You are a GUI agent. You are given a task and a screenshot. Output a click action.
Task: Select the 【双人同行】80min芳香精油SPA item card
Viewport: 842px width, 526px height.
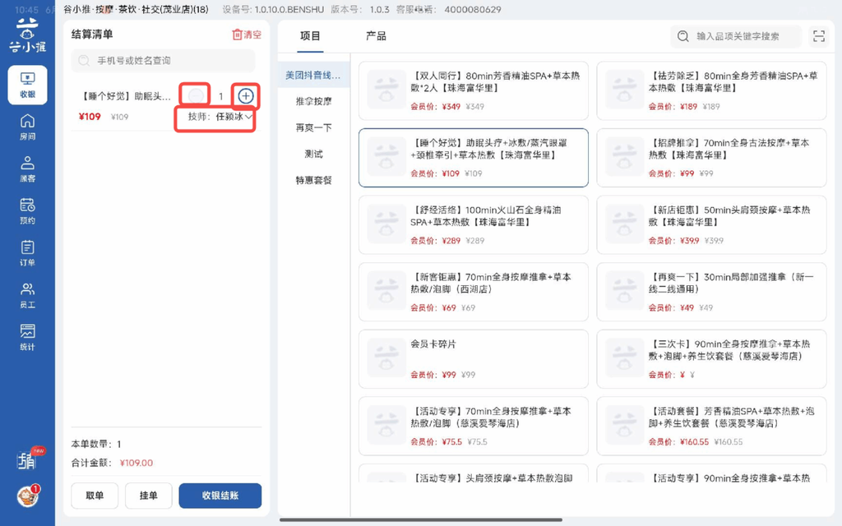(473, 90)
